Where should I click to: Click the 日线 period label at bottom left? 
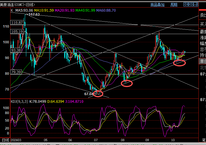point(5,140)
